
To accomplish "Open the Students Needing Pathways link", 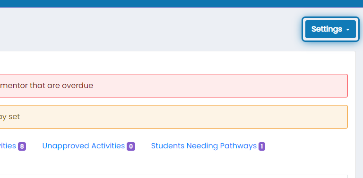I will tap(204, 146).
